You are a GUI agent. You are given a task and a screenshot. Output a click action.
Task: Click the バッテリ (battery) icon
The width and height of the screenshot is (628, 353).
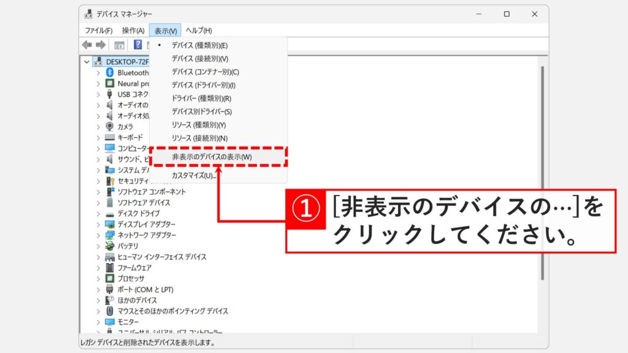click(x=109, y=246)
